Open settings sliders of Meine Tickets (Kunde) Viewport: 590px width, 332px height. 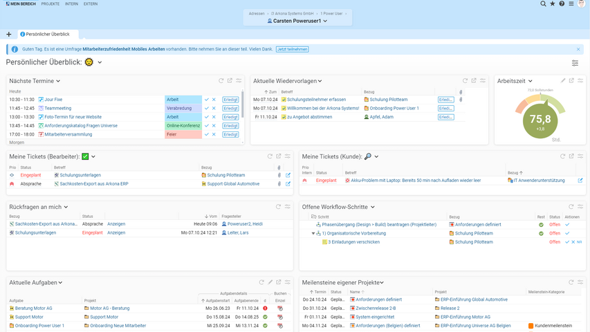point(580,156)
